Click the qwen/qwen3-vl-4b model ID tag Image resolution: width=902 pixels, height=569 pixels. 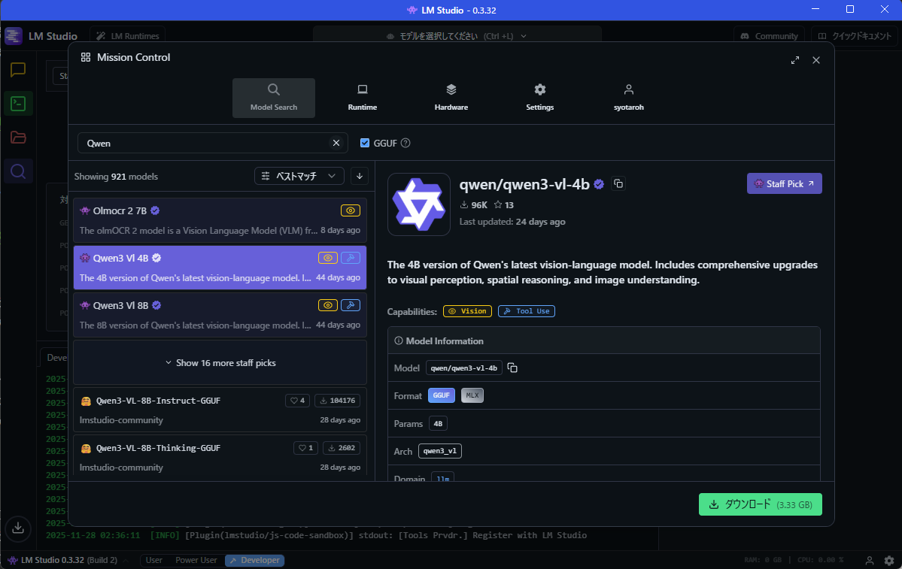(463, 368)
